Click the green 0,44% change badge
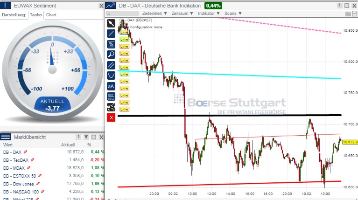Image resolution: width=358 pixels, height=200 pixels. (x=213, y=6)
